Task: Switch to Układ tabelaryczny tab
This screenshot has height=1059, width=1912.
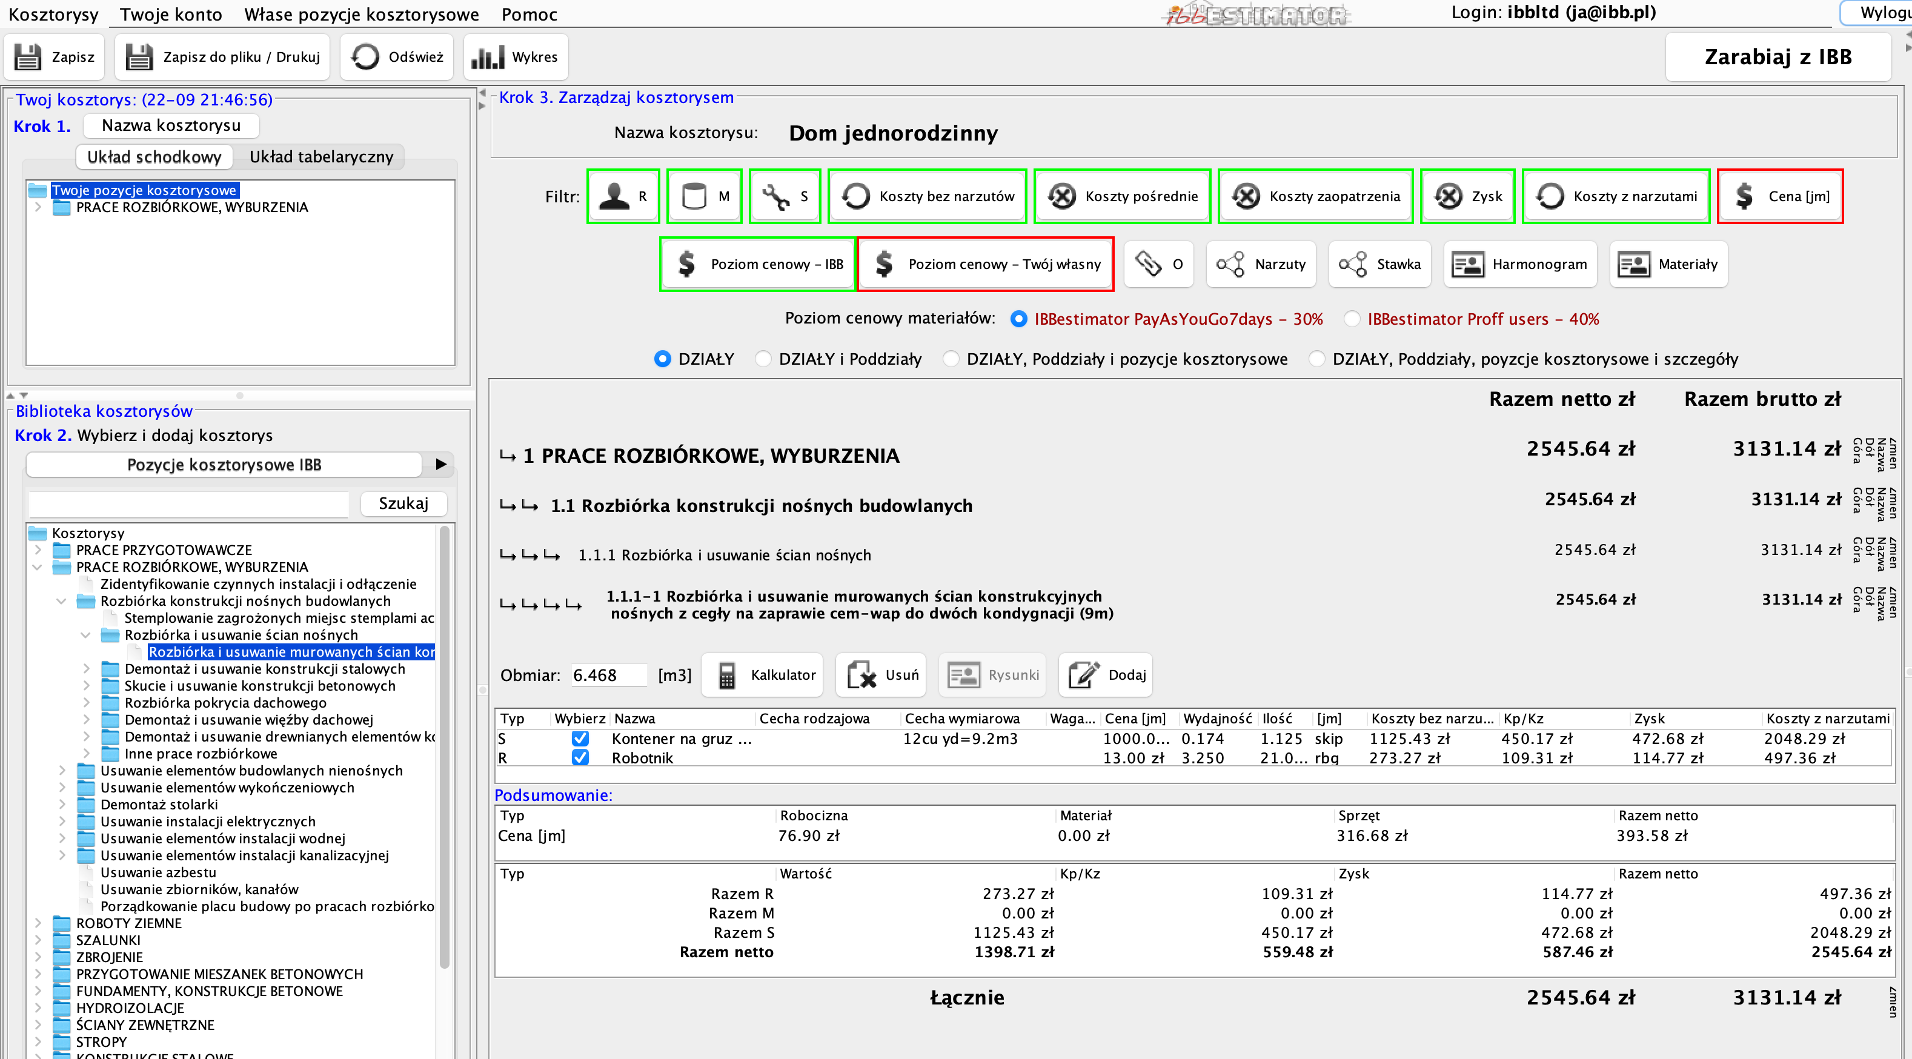Action: (x=320, y=156)
